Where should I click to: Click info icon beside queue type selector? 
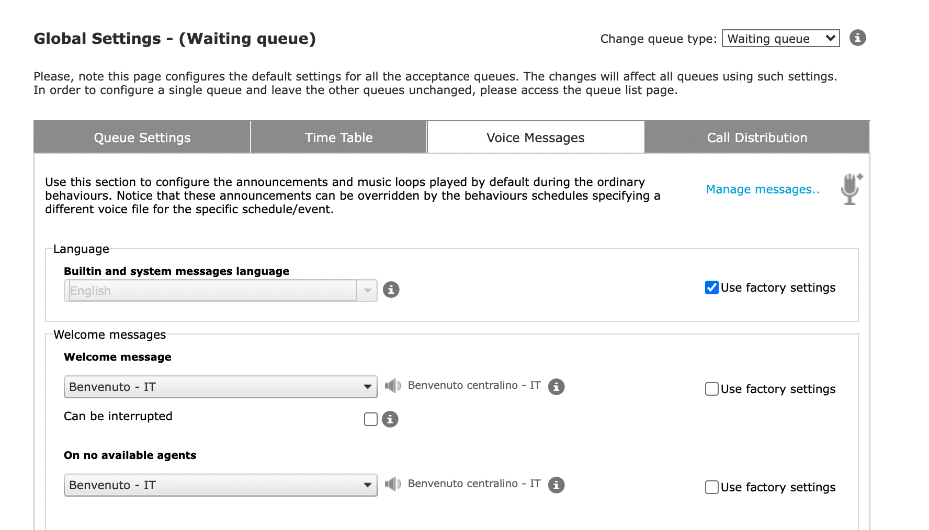click(x=857, y=38)
